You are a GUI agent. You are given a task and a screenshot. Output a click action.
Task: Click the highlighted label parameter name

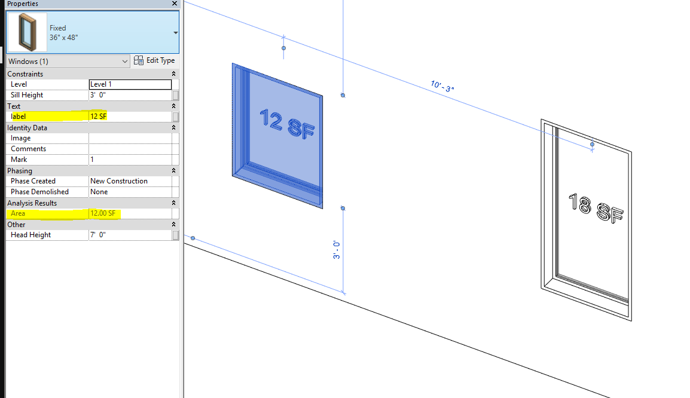tap(18, 117)
